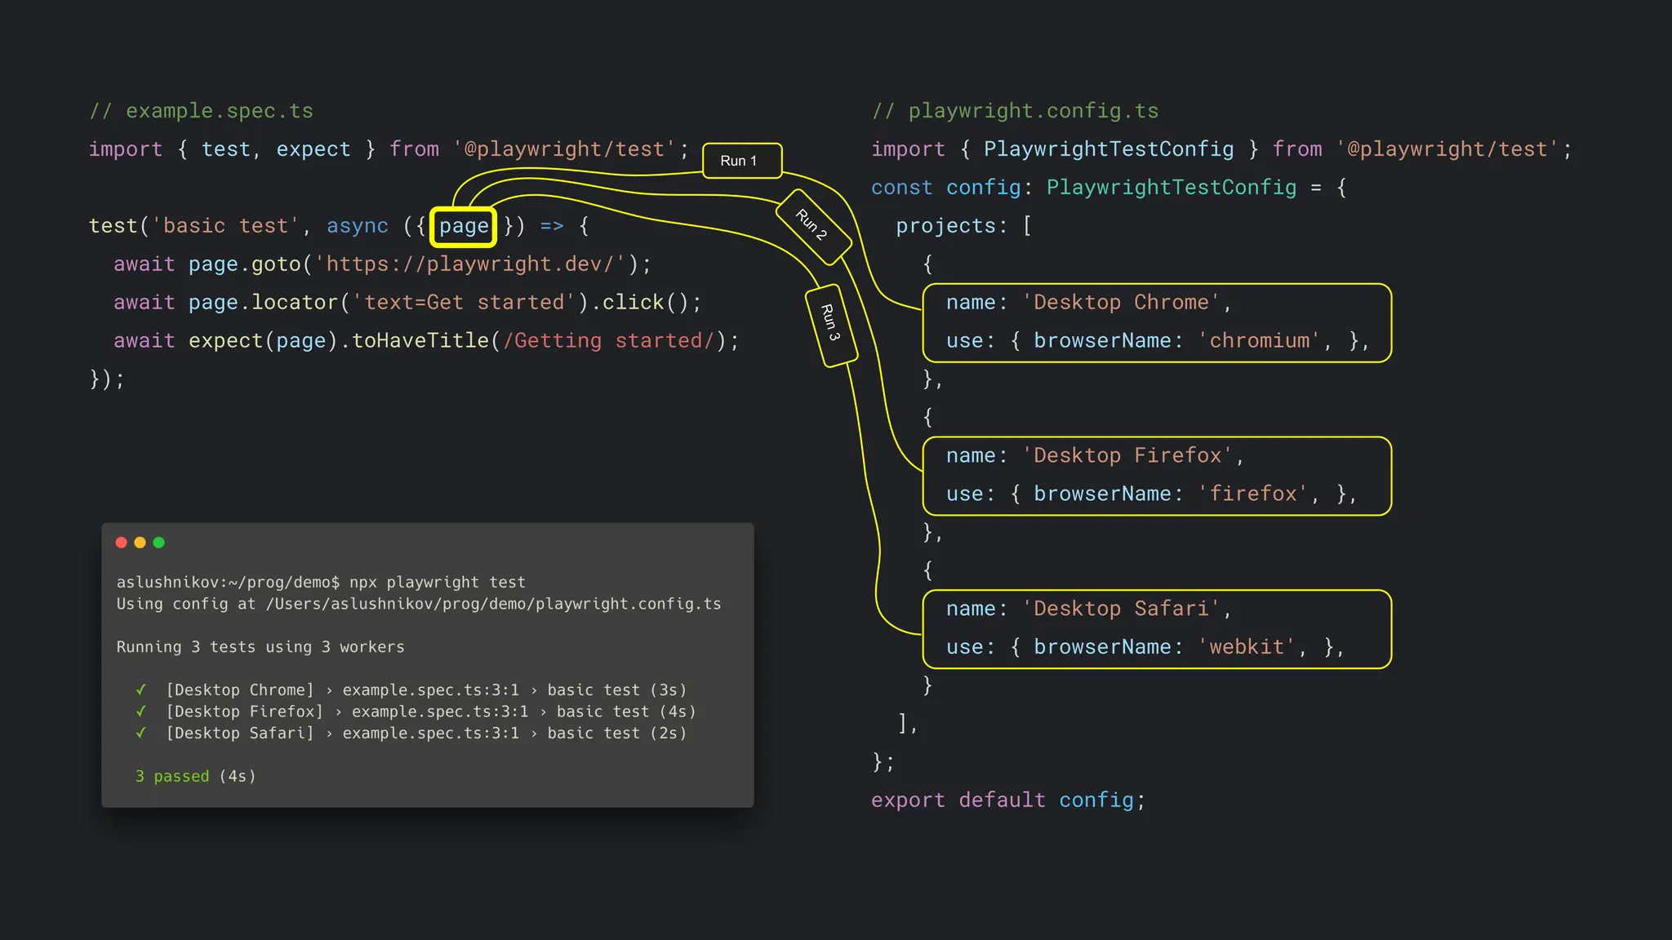Click the '[Desktop Chrome]' basic test (3s) result
The height and width of the screenshot is (940, 1672).
426,689
